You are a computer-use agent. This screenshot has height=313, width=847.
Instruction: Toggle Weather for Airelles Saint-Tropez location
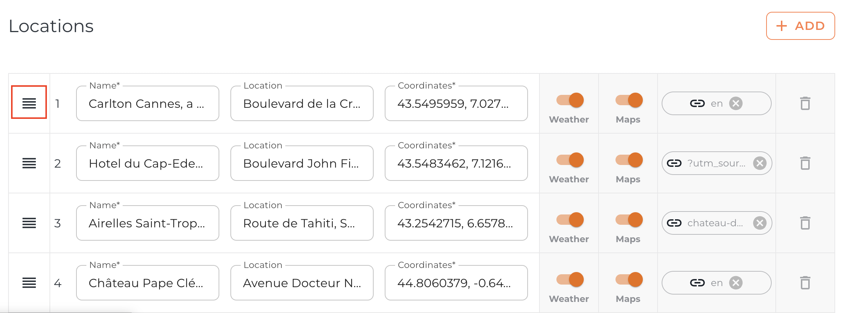tap(570, 220)
